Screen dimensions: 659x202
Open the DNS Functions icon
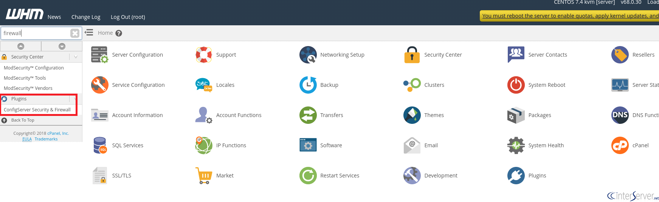620,115
